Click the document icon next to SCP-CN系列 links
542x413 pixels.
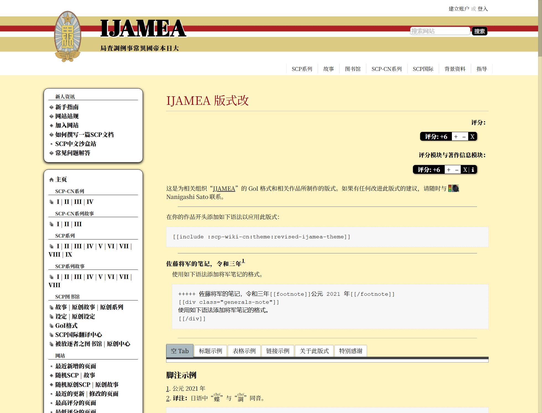coord(51,202)
